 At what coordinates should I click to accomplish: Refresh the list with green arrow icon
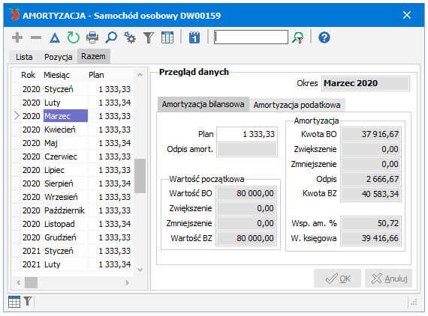point(74,37)
